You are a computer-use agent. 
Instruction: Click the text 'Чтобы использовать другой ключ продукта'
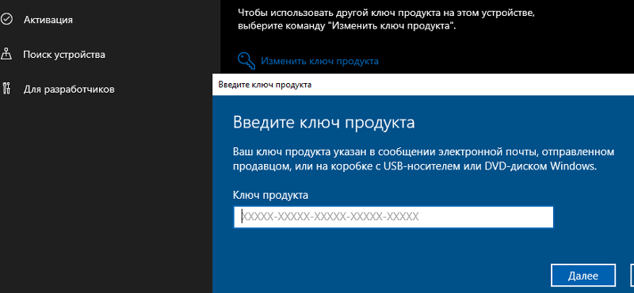click(x=386, y=20)
